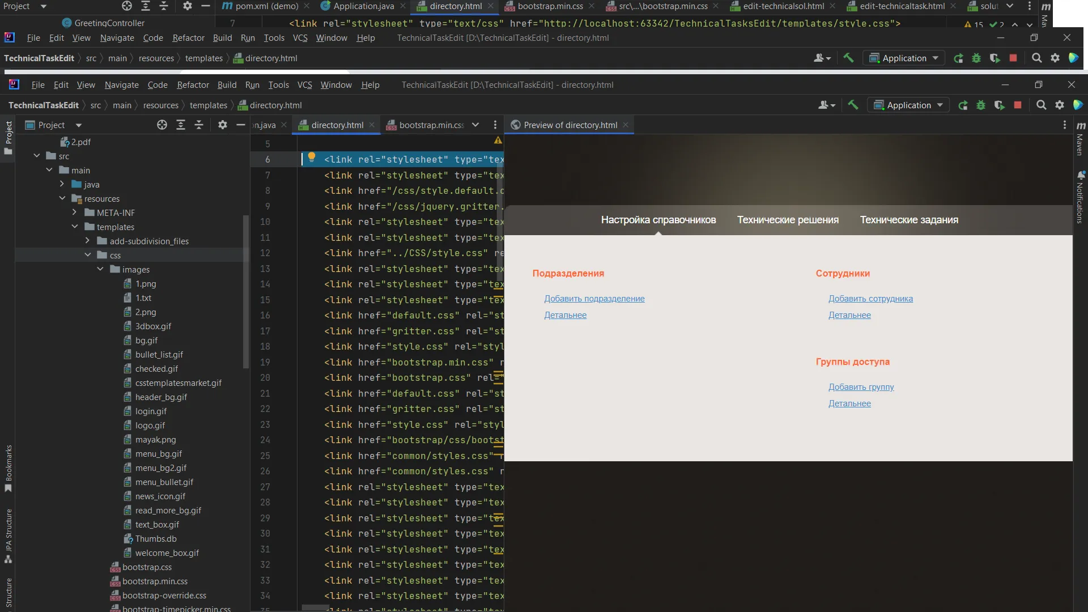Click the yellow intention light bulb on line 6

click(x=312, y=158)
